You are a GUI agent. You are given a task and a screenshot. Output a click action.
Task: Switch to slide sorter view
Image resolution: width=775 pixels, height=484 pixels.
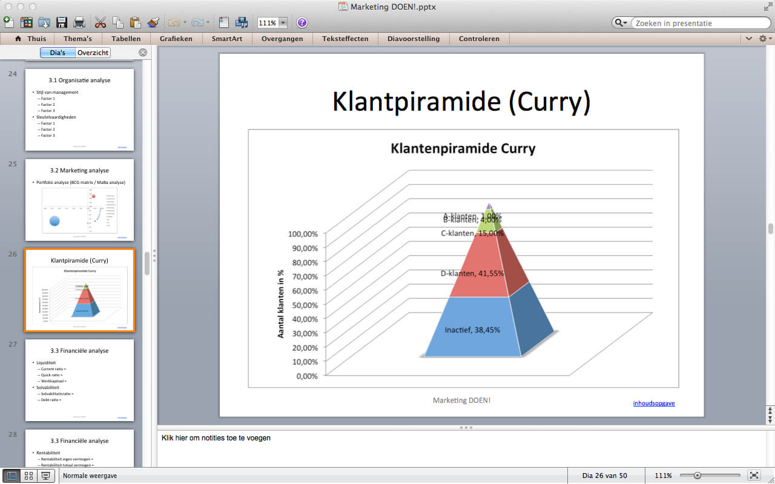pos(28,476)
